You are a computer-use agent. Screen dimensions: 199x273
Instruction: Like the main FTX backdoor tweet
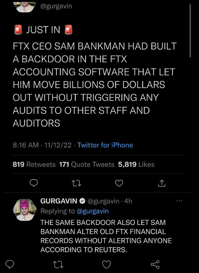point(119,183)
